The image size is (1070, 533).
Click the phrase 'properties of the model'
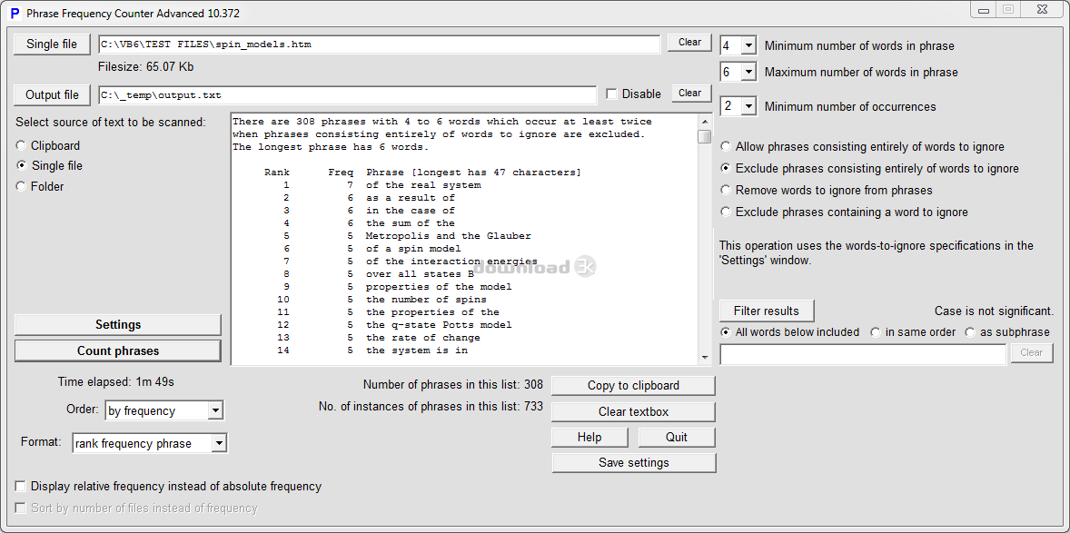[x=439, y=287]
